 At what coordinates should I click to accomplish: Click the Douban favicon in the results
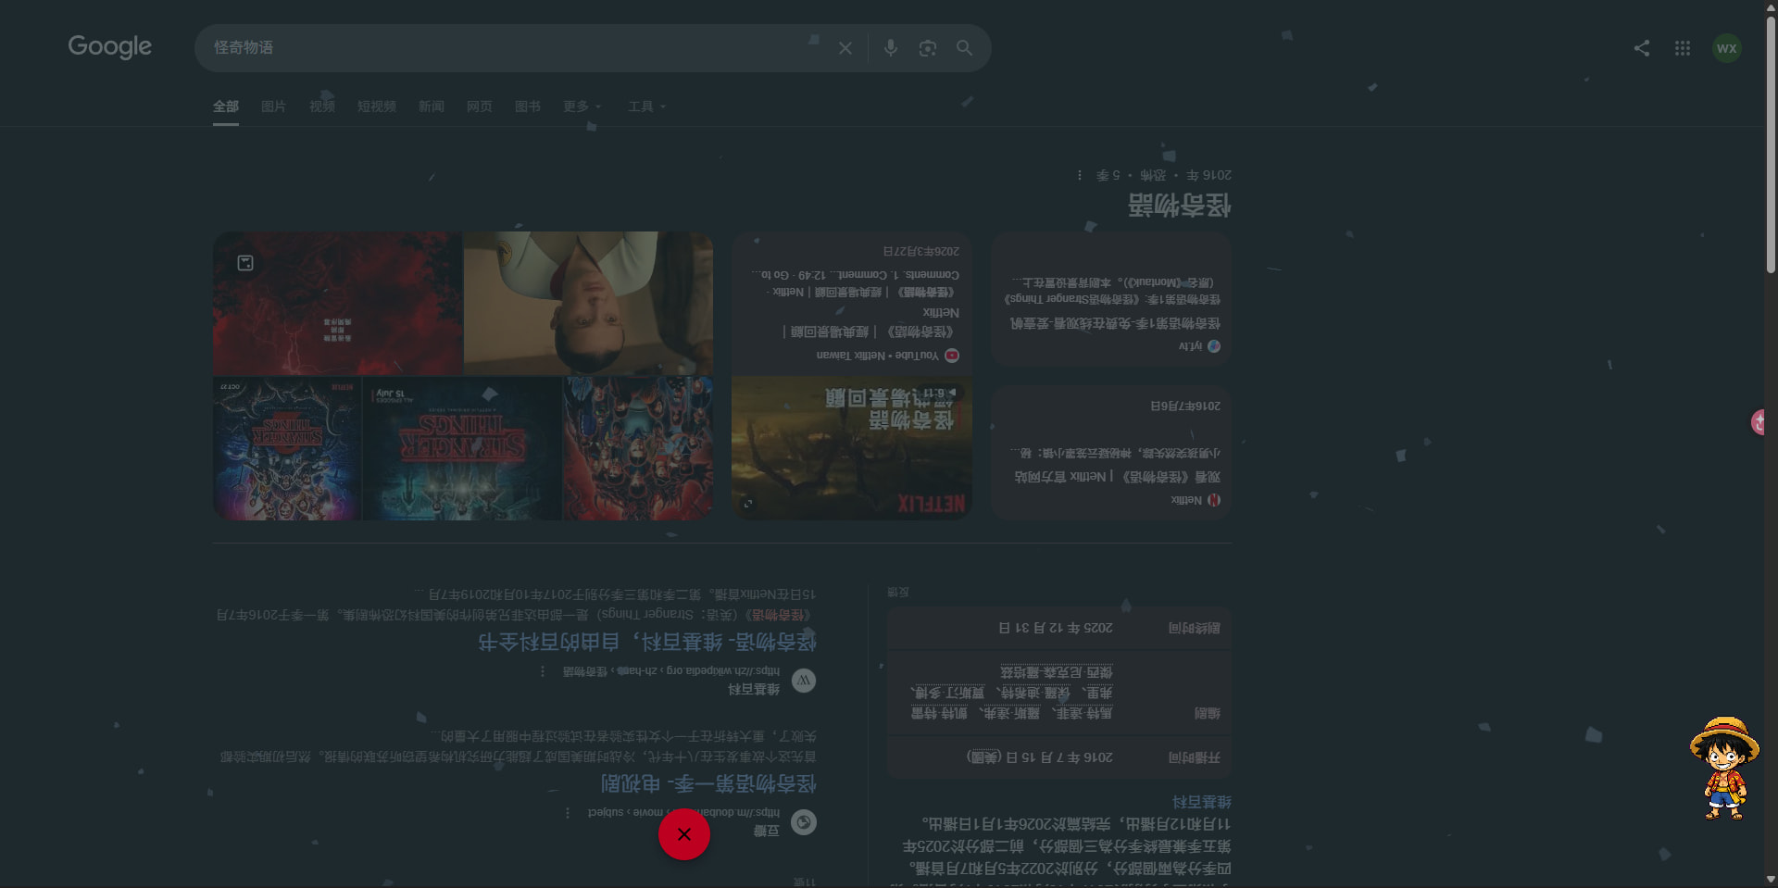804,822
